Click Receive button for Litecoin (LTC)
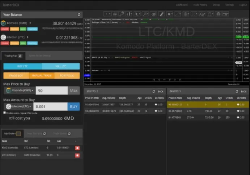Image resolution: width=250 pixels, height=175 pixels. [14, 43]
